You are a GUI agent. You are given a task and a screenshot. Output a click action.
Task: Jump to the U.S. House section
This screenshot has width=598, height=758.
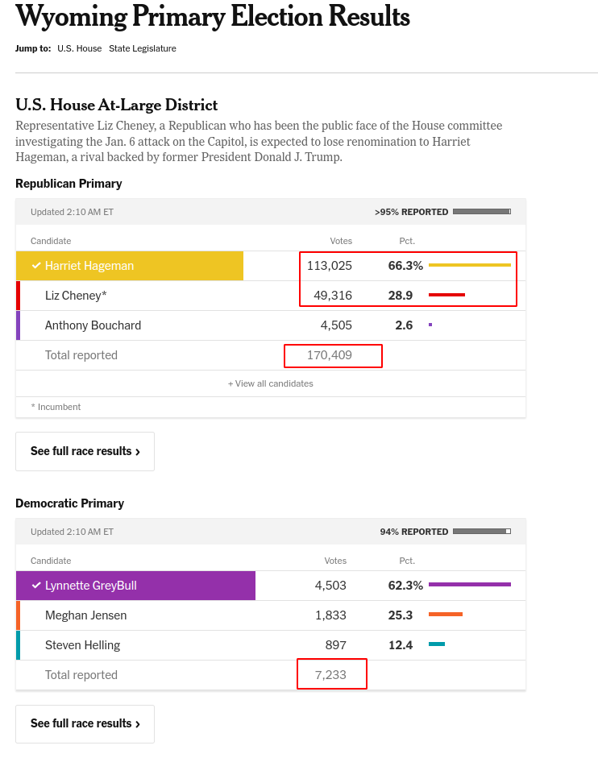click(x=79, y=48)
